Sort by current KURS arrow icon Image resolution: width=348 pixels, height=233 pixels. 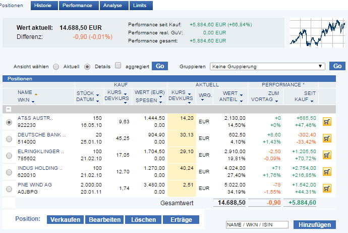point(189,94)
